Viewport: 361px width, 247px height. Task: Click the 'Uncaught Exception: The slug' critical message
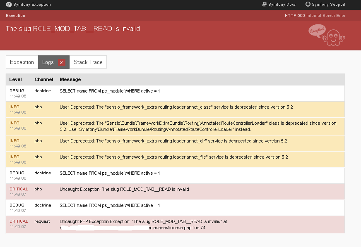point(124,189)
